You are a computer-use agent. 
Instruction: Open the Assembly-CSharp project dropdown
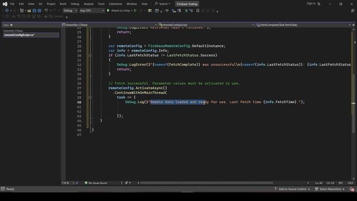(109, 25)
